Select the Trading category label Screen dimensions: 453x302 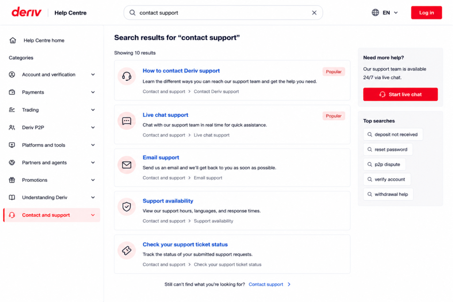[x=31, y=110]
